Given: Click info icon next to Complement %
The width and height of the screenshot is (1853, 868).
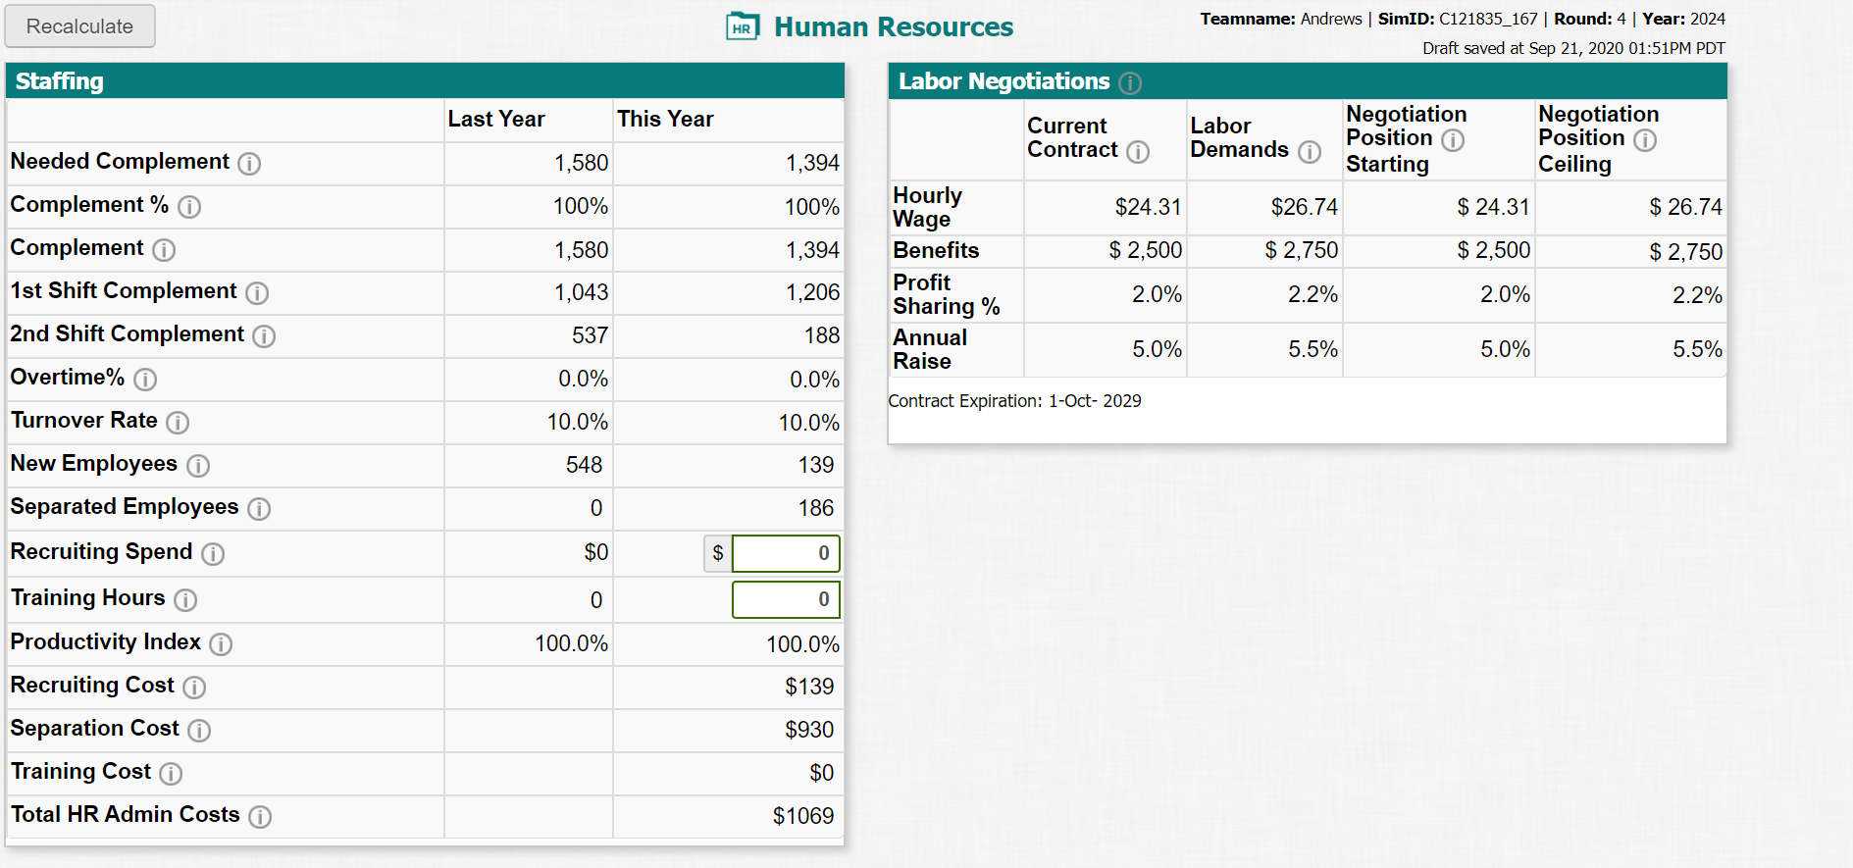Looking at the screenshot, I should click(189, 207).
